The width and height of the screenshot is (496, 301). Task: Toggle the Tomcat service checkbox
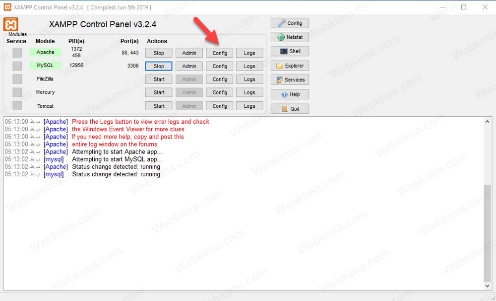click(17, 105)
